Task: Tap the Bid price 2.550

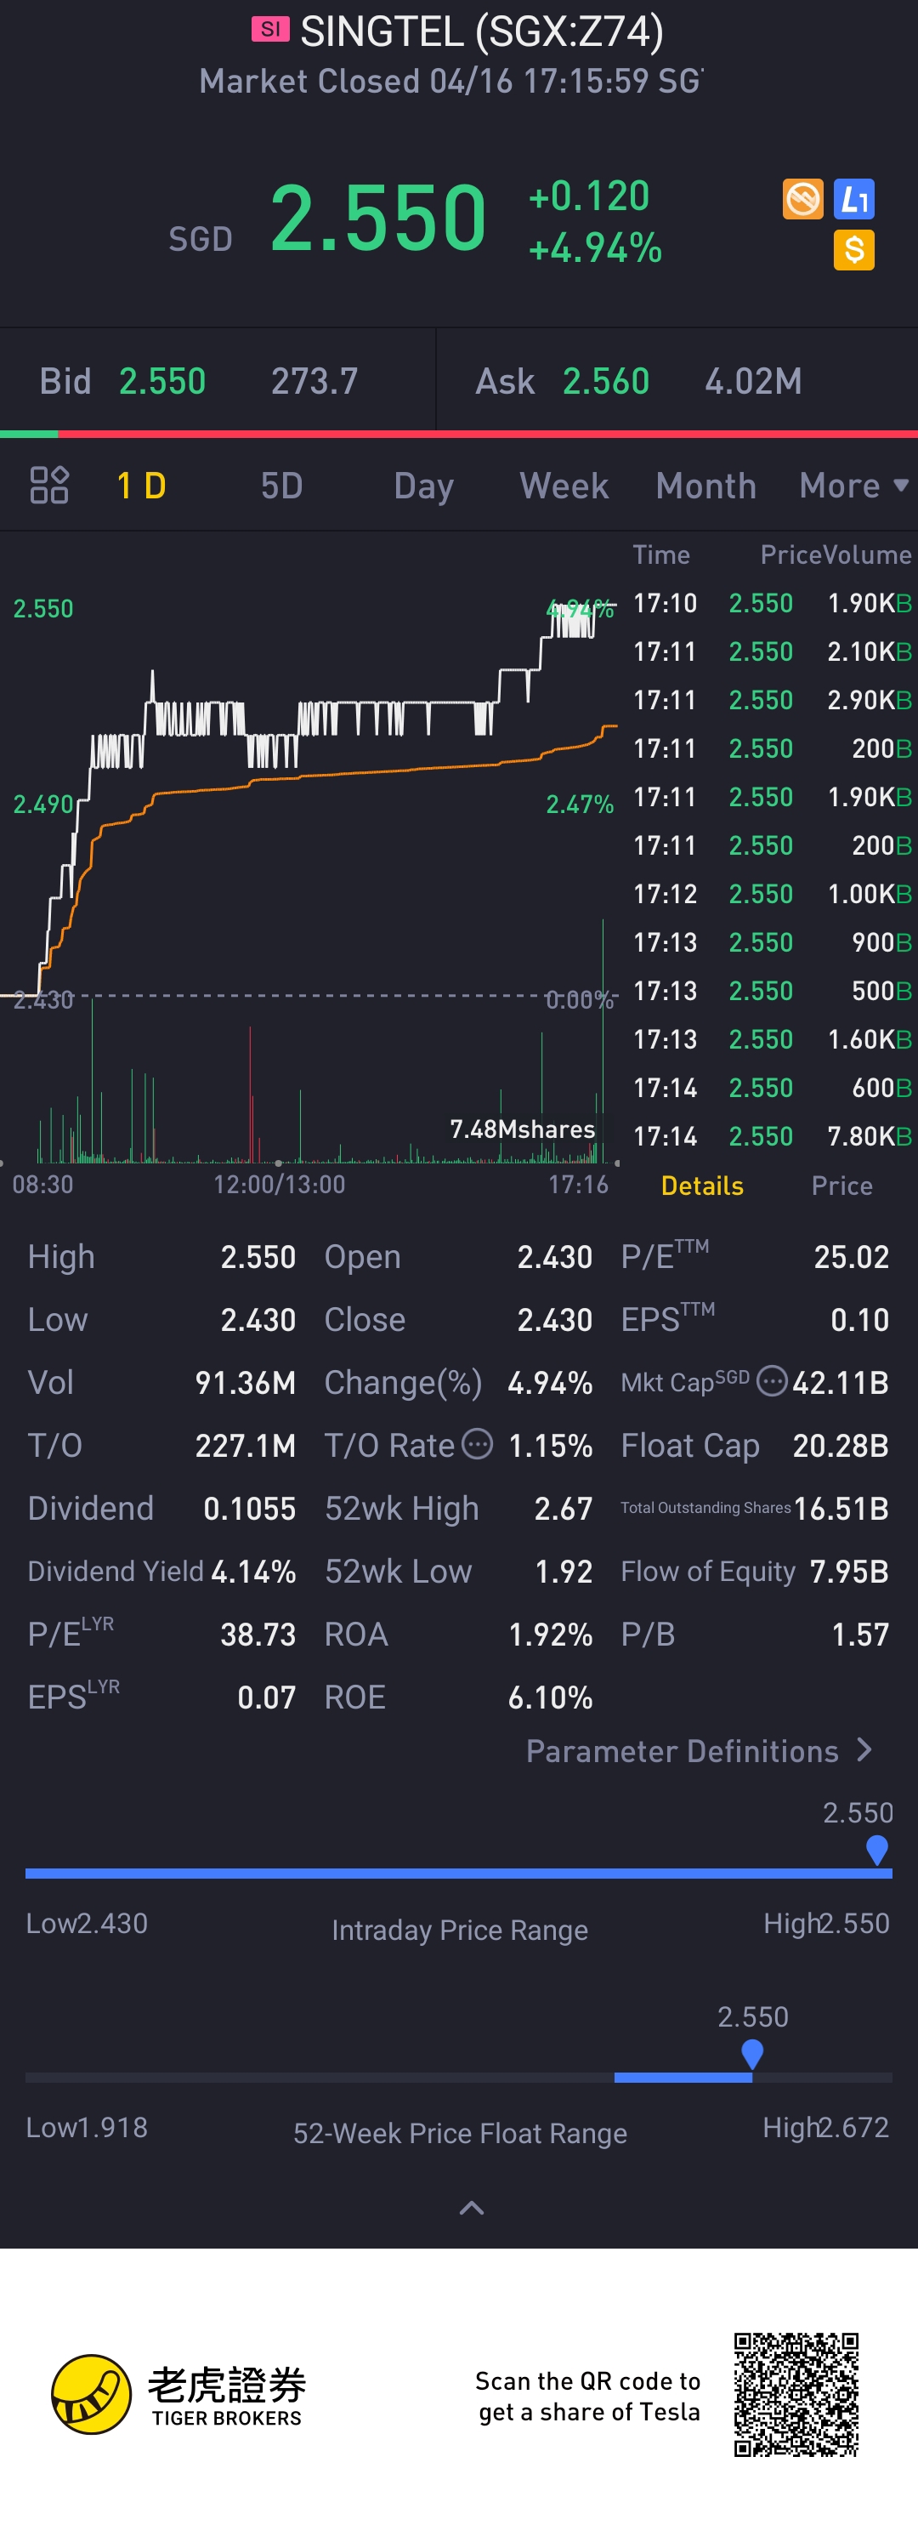Action: click(x=162, y=381)
